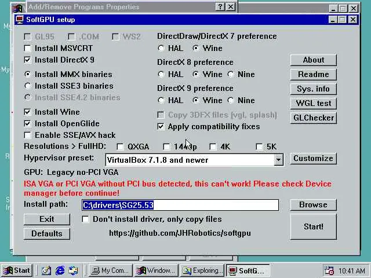The image size is (371, 278).
Task: Run the WGL test
Action: point(313,103)
